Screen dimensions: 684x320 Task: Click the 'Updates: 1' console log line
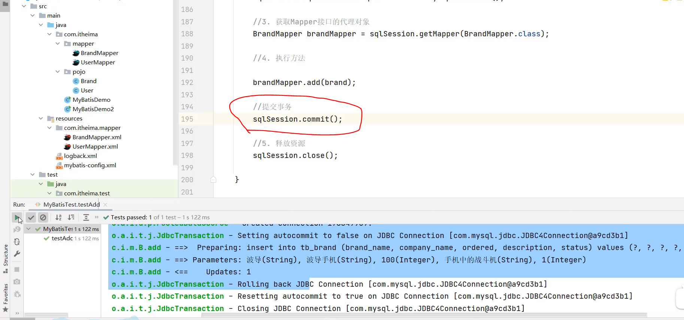pos(181,272)
